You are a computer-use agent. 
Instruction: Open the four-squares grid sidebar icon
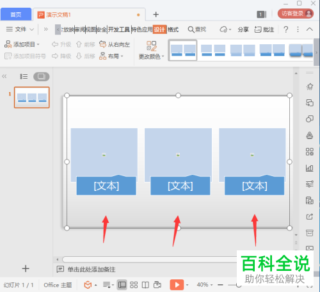tap(310, 152)
